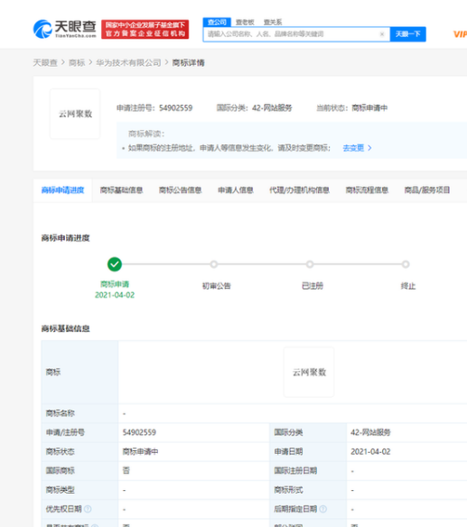
Task: Click the arrow beside 去变更
Action: coord(369,148)
